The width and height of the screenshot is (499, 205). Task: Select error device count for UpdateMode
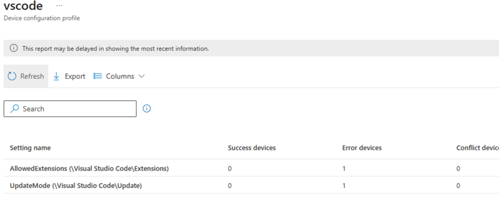click(345, 186)
